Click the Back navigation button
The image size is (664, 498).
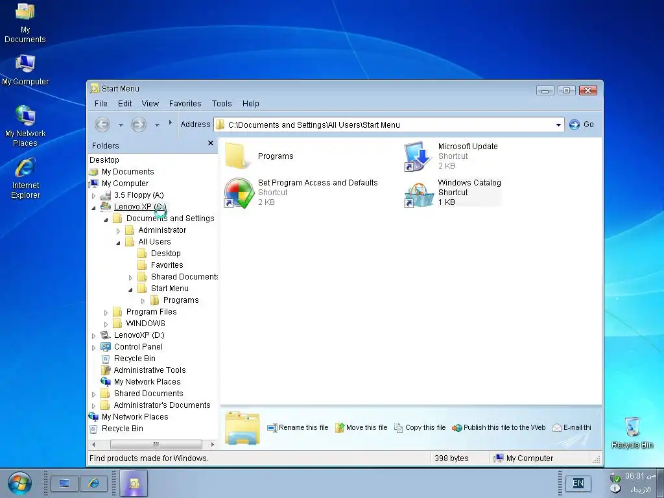pos(102,124)
